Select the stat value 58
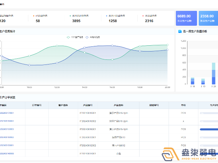Viewport: 218px width, 163px height. [x=38, y=21]
